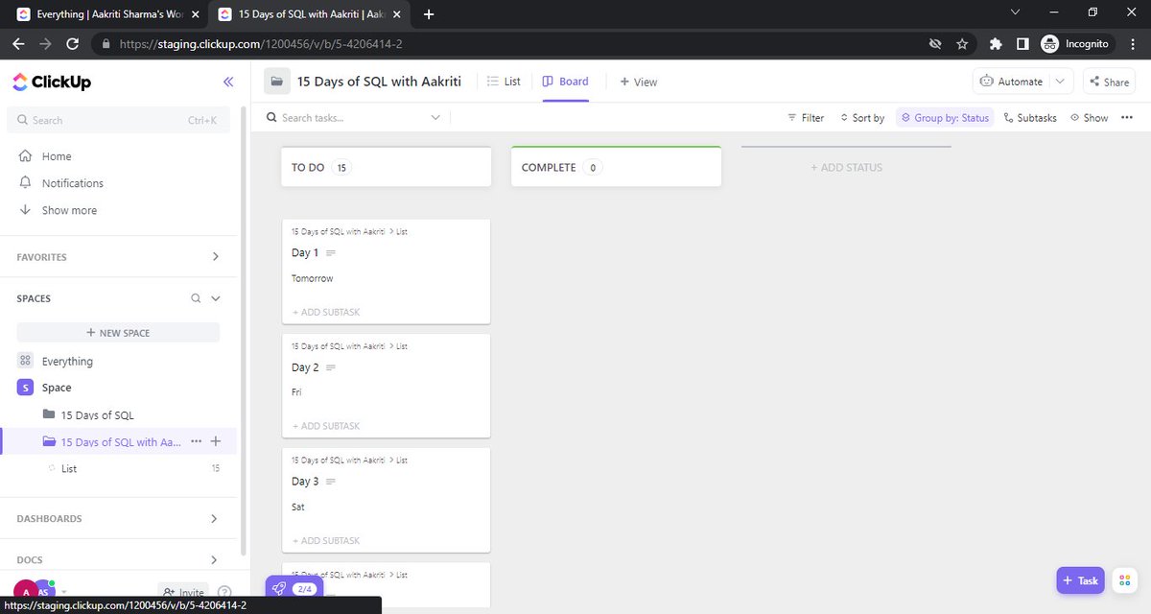Open Sort by options

click(x=861, y=118)
